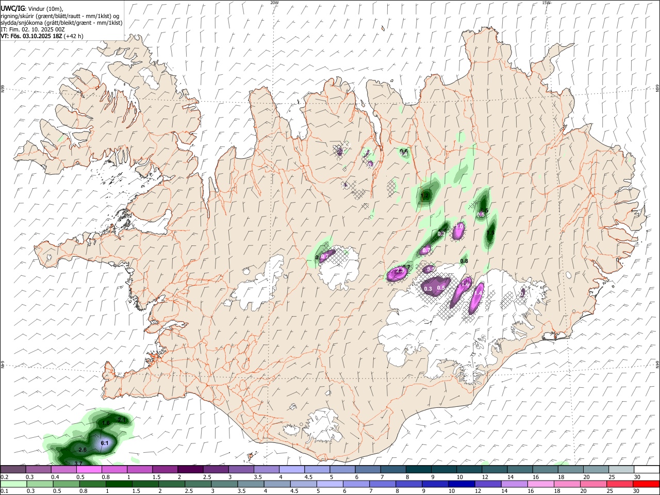The height and width of the screenshot is (495, 660).
Task: Click the dark teal 8 swatch, upper legend
Action: coord(418,470)
